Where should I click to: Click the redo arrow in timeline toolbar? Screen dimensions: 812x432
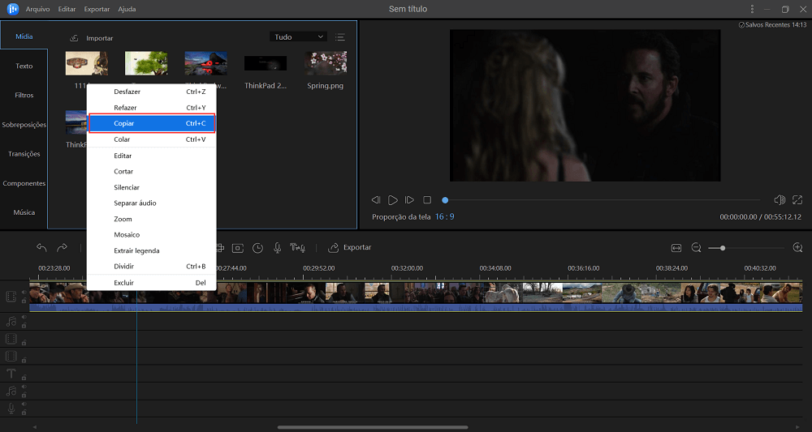pyautogui.click(x=62, y=247)
